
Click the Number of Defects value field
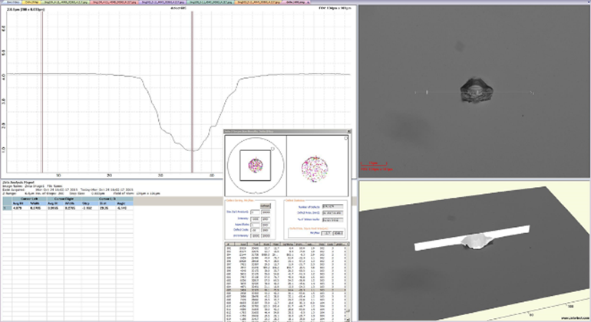[333, 206]
